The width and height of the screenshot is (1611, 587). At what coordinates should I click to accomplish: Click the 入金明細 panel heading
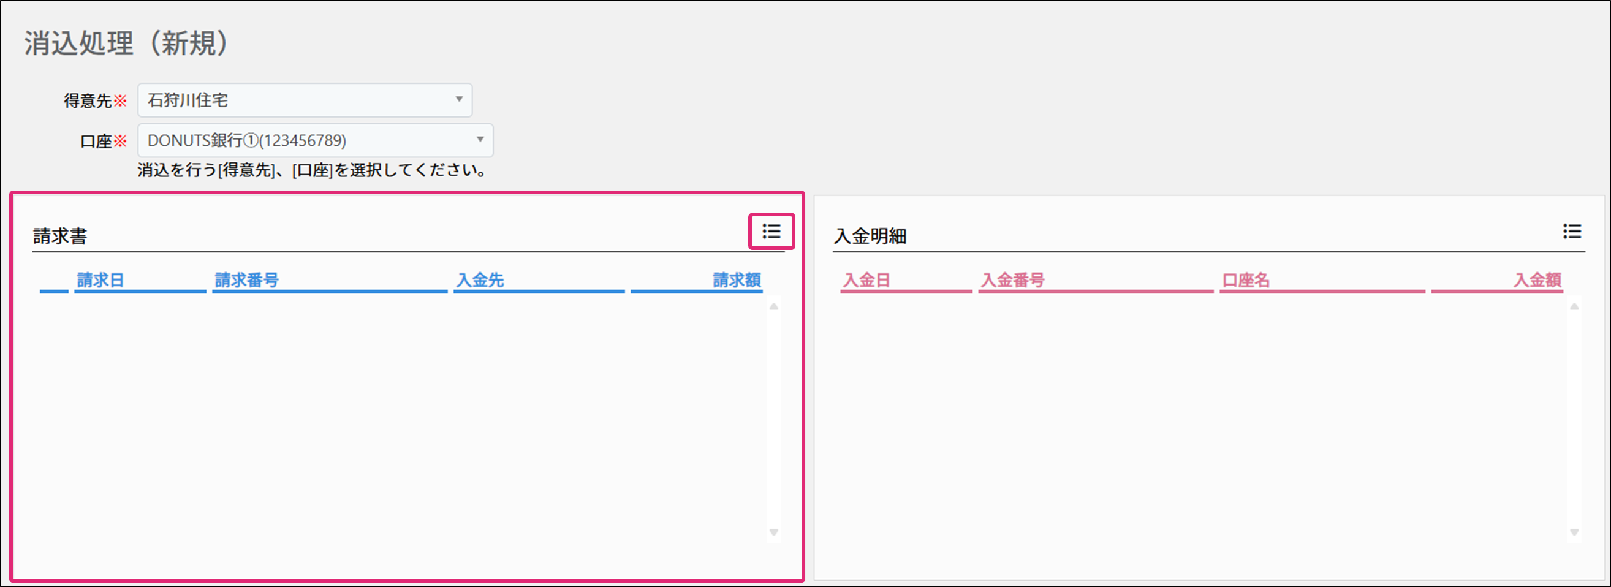point(870,237)
